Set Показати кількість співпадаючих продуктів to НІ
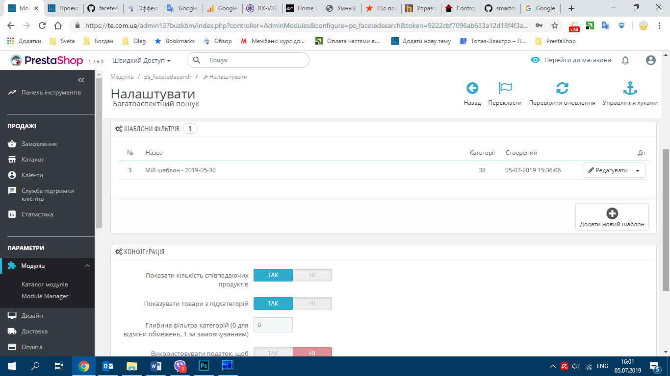The image size is (670, 376). tap(312, 275)
